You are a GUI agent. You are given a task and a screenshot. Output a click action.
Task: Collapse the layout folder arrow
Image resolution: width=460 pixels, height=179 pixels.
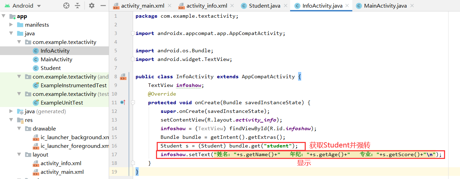point(19,155)
